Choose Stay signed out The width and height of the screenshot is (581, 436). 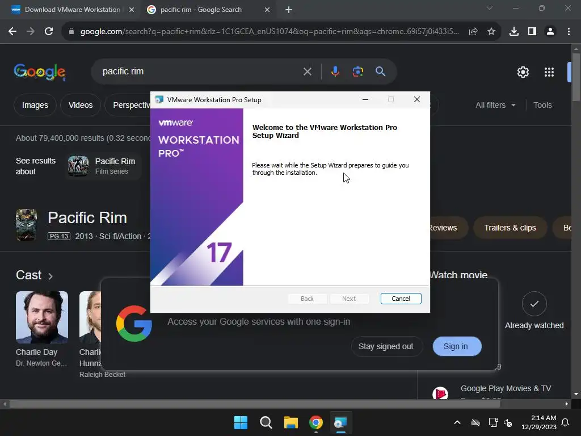(386, 346)
